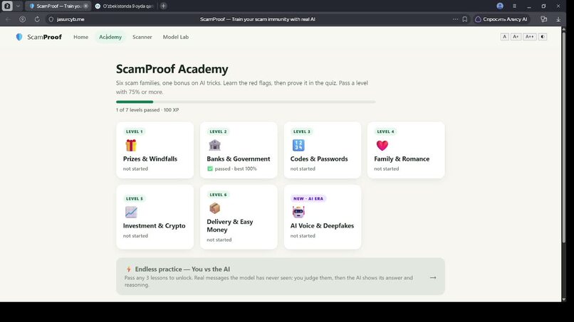Open the Investment & Crypto lesson title
The image size is (574, 322).
pyautogui.click(x=154, y=226)
